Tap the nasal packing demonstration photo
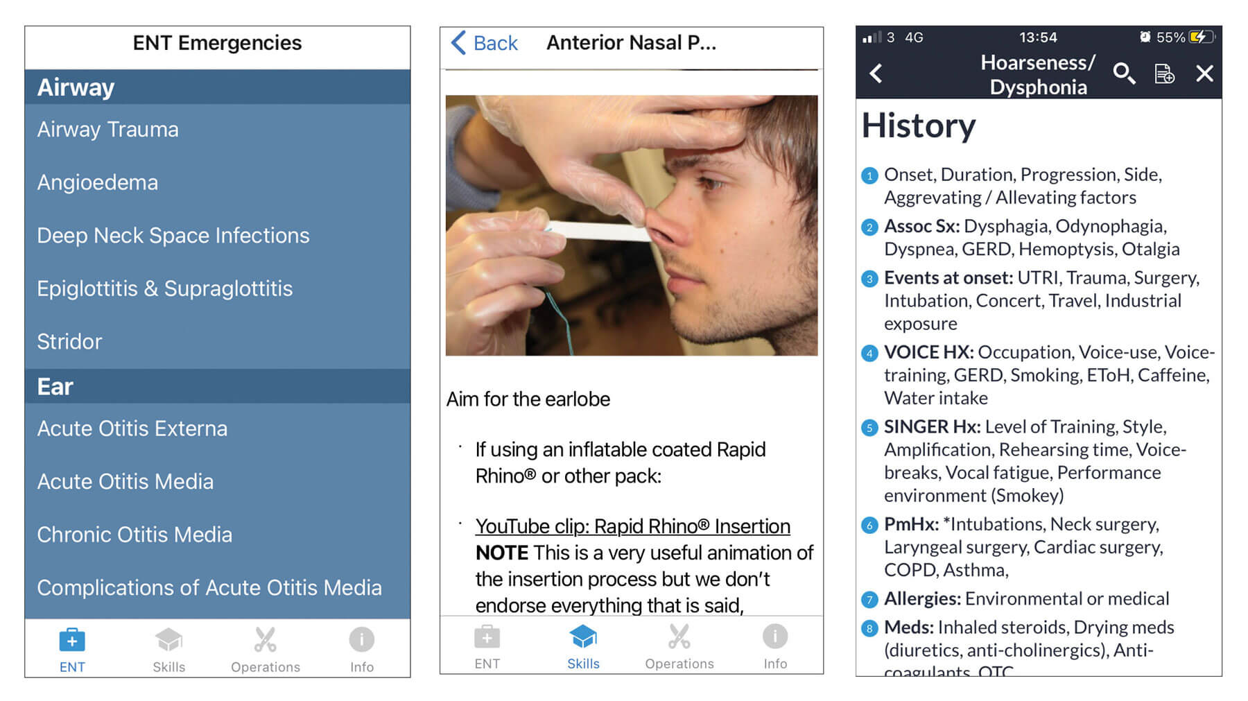The image size is (1248, 701). point(631,225)
